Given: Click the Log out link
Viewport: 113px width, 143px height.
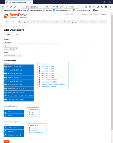Looking at the screenshot, I should click(104, 14).
